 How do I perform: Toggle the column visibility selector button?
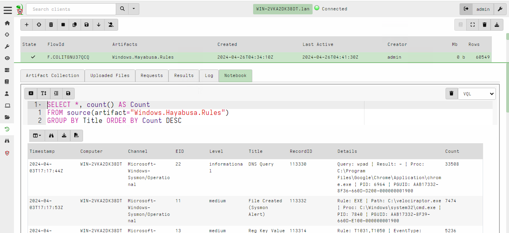[x=37, y=136]
